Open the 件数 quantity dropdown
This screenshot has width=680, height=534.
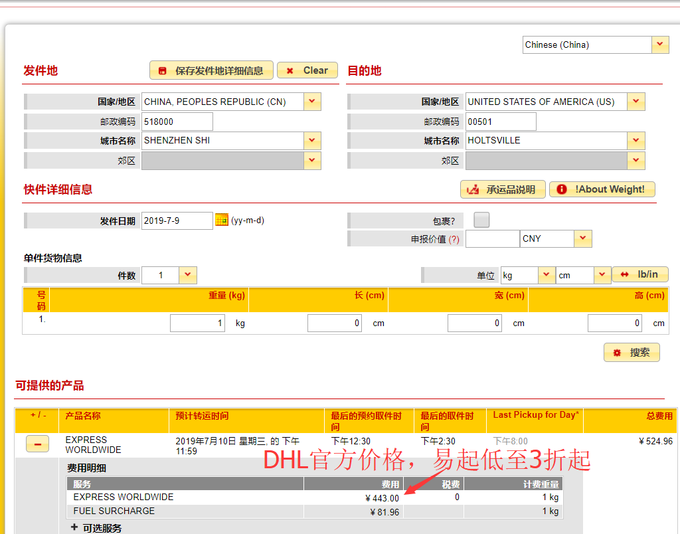pos(188,274)
